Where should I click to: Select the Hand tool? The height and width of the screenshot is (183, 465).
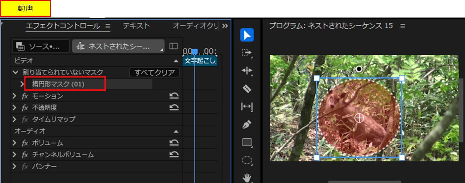click(x=247, y=177)
